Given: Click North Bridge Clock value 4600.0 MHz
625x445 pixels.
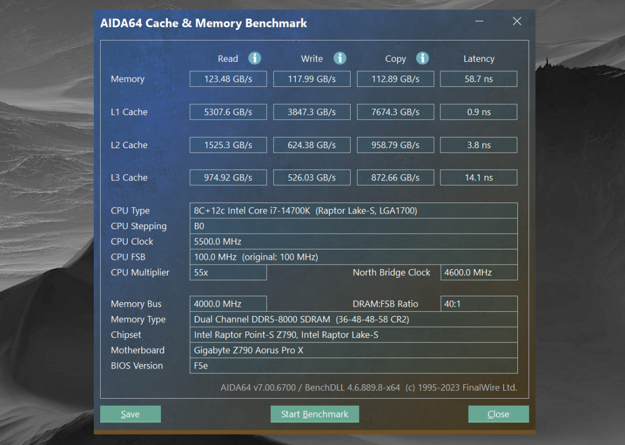Looking at the screenshot, I should 479,273.
